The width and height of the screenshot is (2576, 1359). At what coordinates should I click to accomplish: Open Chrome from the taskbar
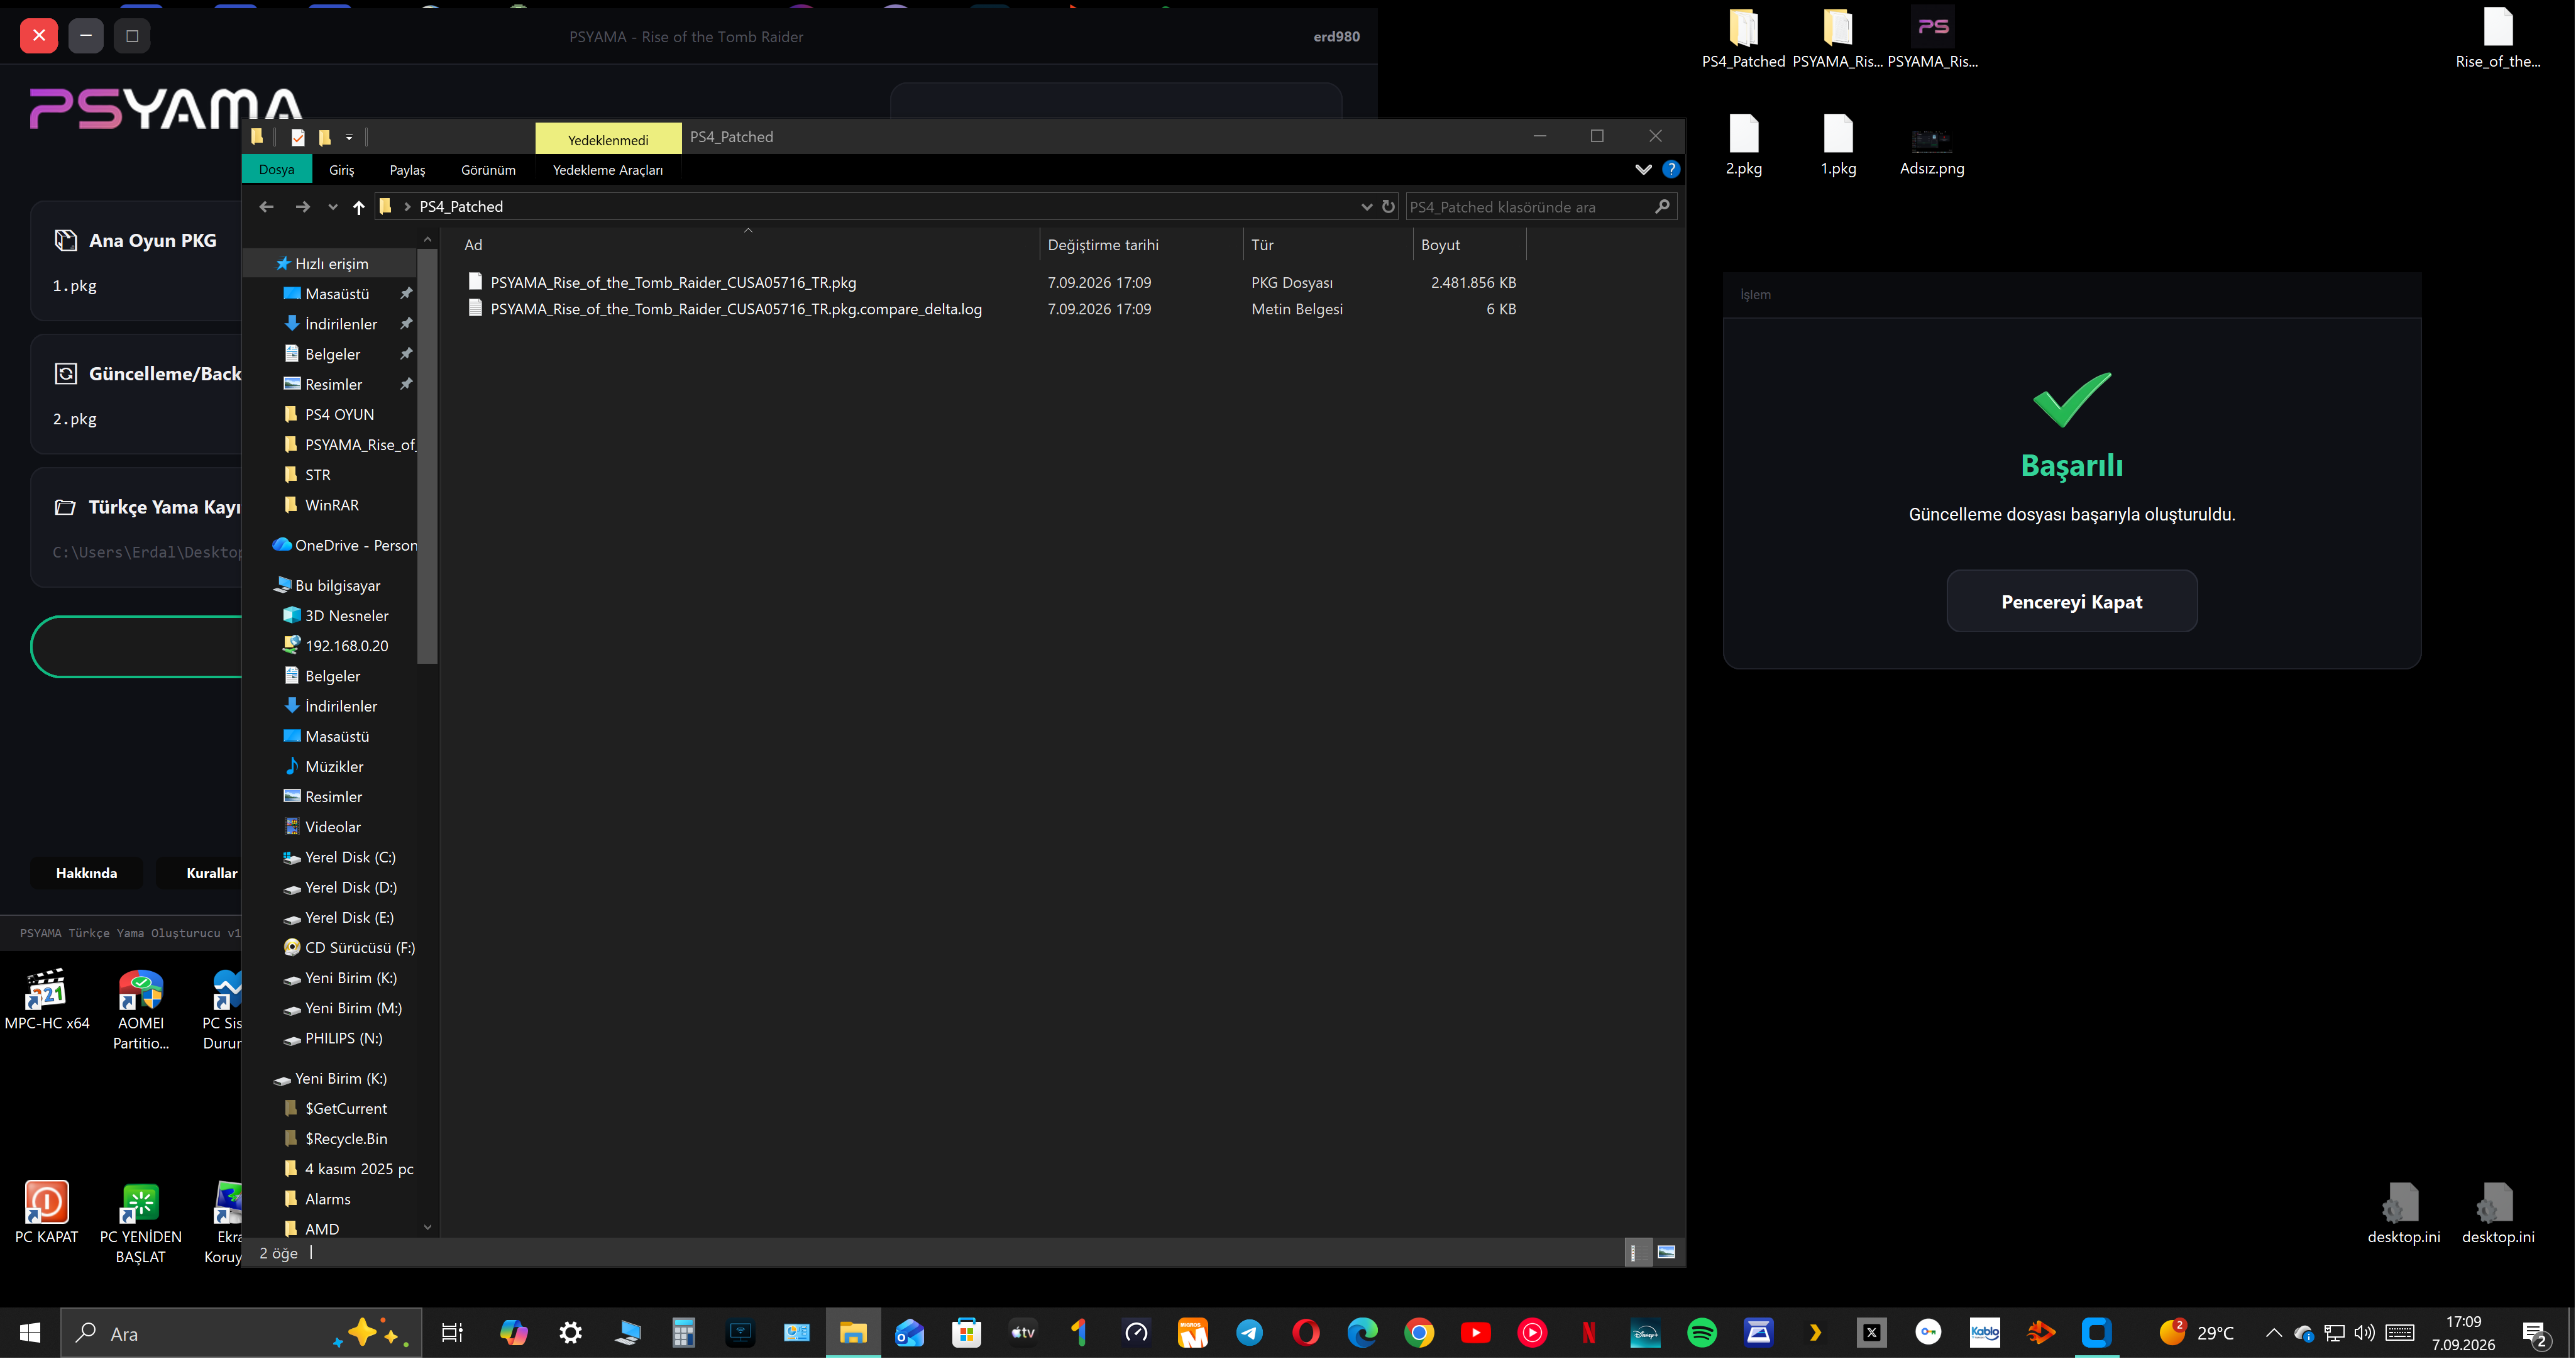(1418, 1332)
